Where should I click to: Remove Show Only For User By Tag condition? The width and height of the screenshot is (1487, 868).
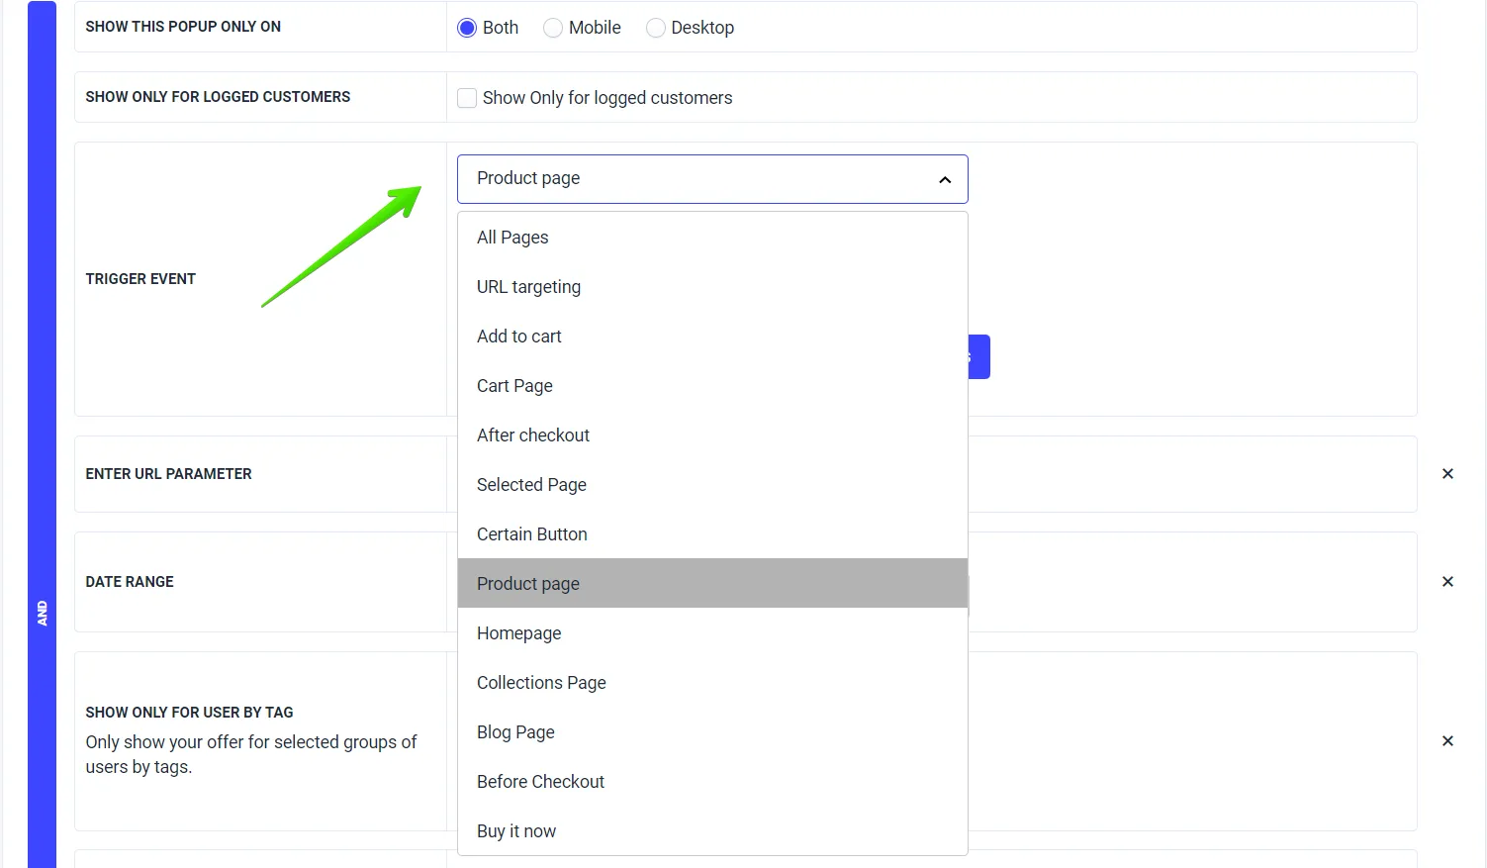pyautogui.click(x=1447, y=741)
